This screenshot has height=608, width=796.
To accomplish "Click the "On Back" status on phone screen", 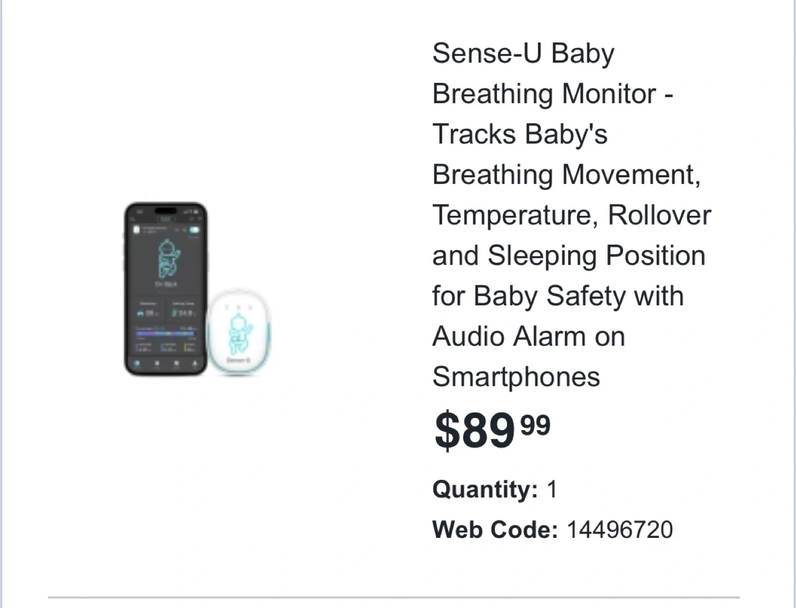I will (x=166, y=284).
